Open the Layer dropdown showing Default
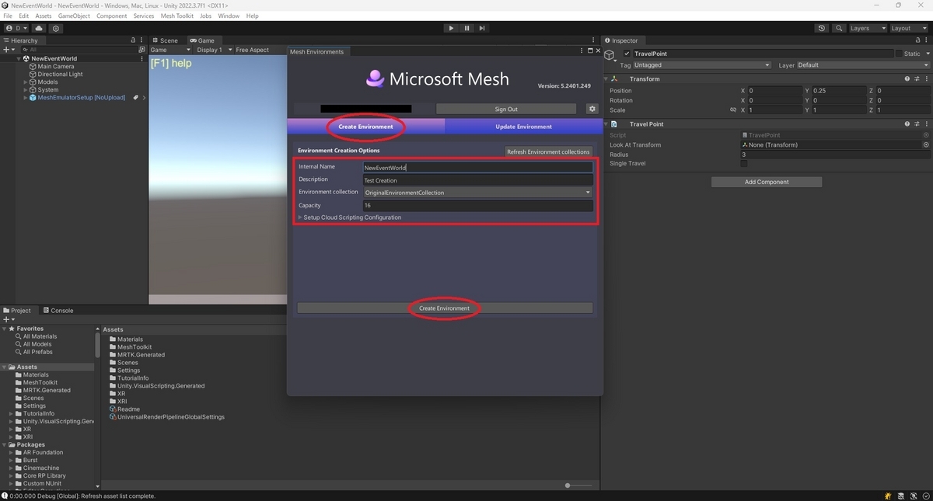 coord(862,65)
